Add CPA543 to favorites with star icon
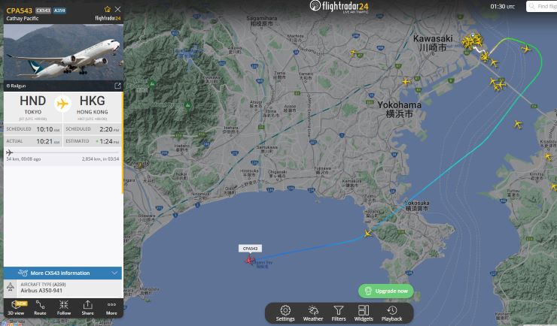Screen dimensions: 557x326 pyautogui.click(x=108, y=9)
